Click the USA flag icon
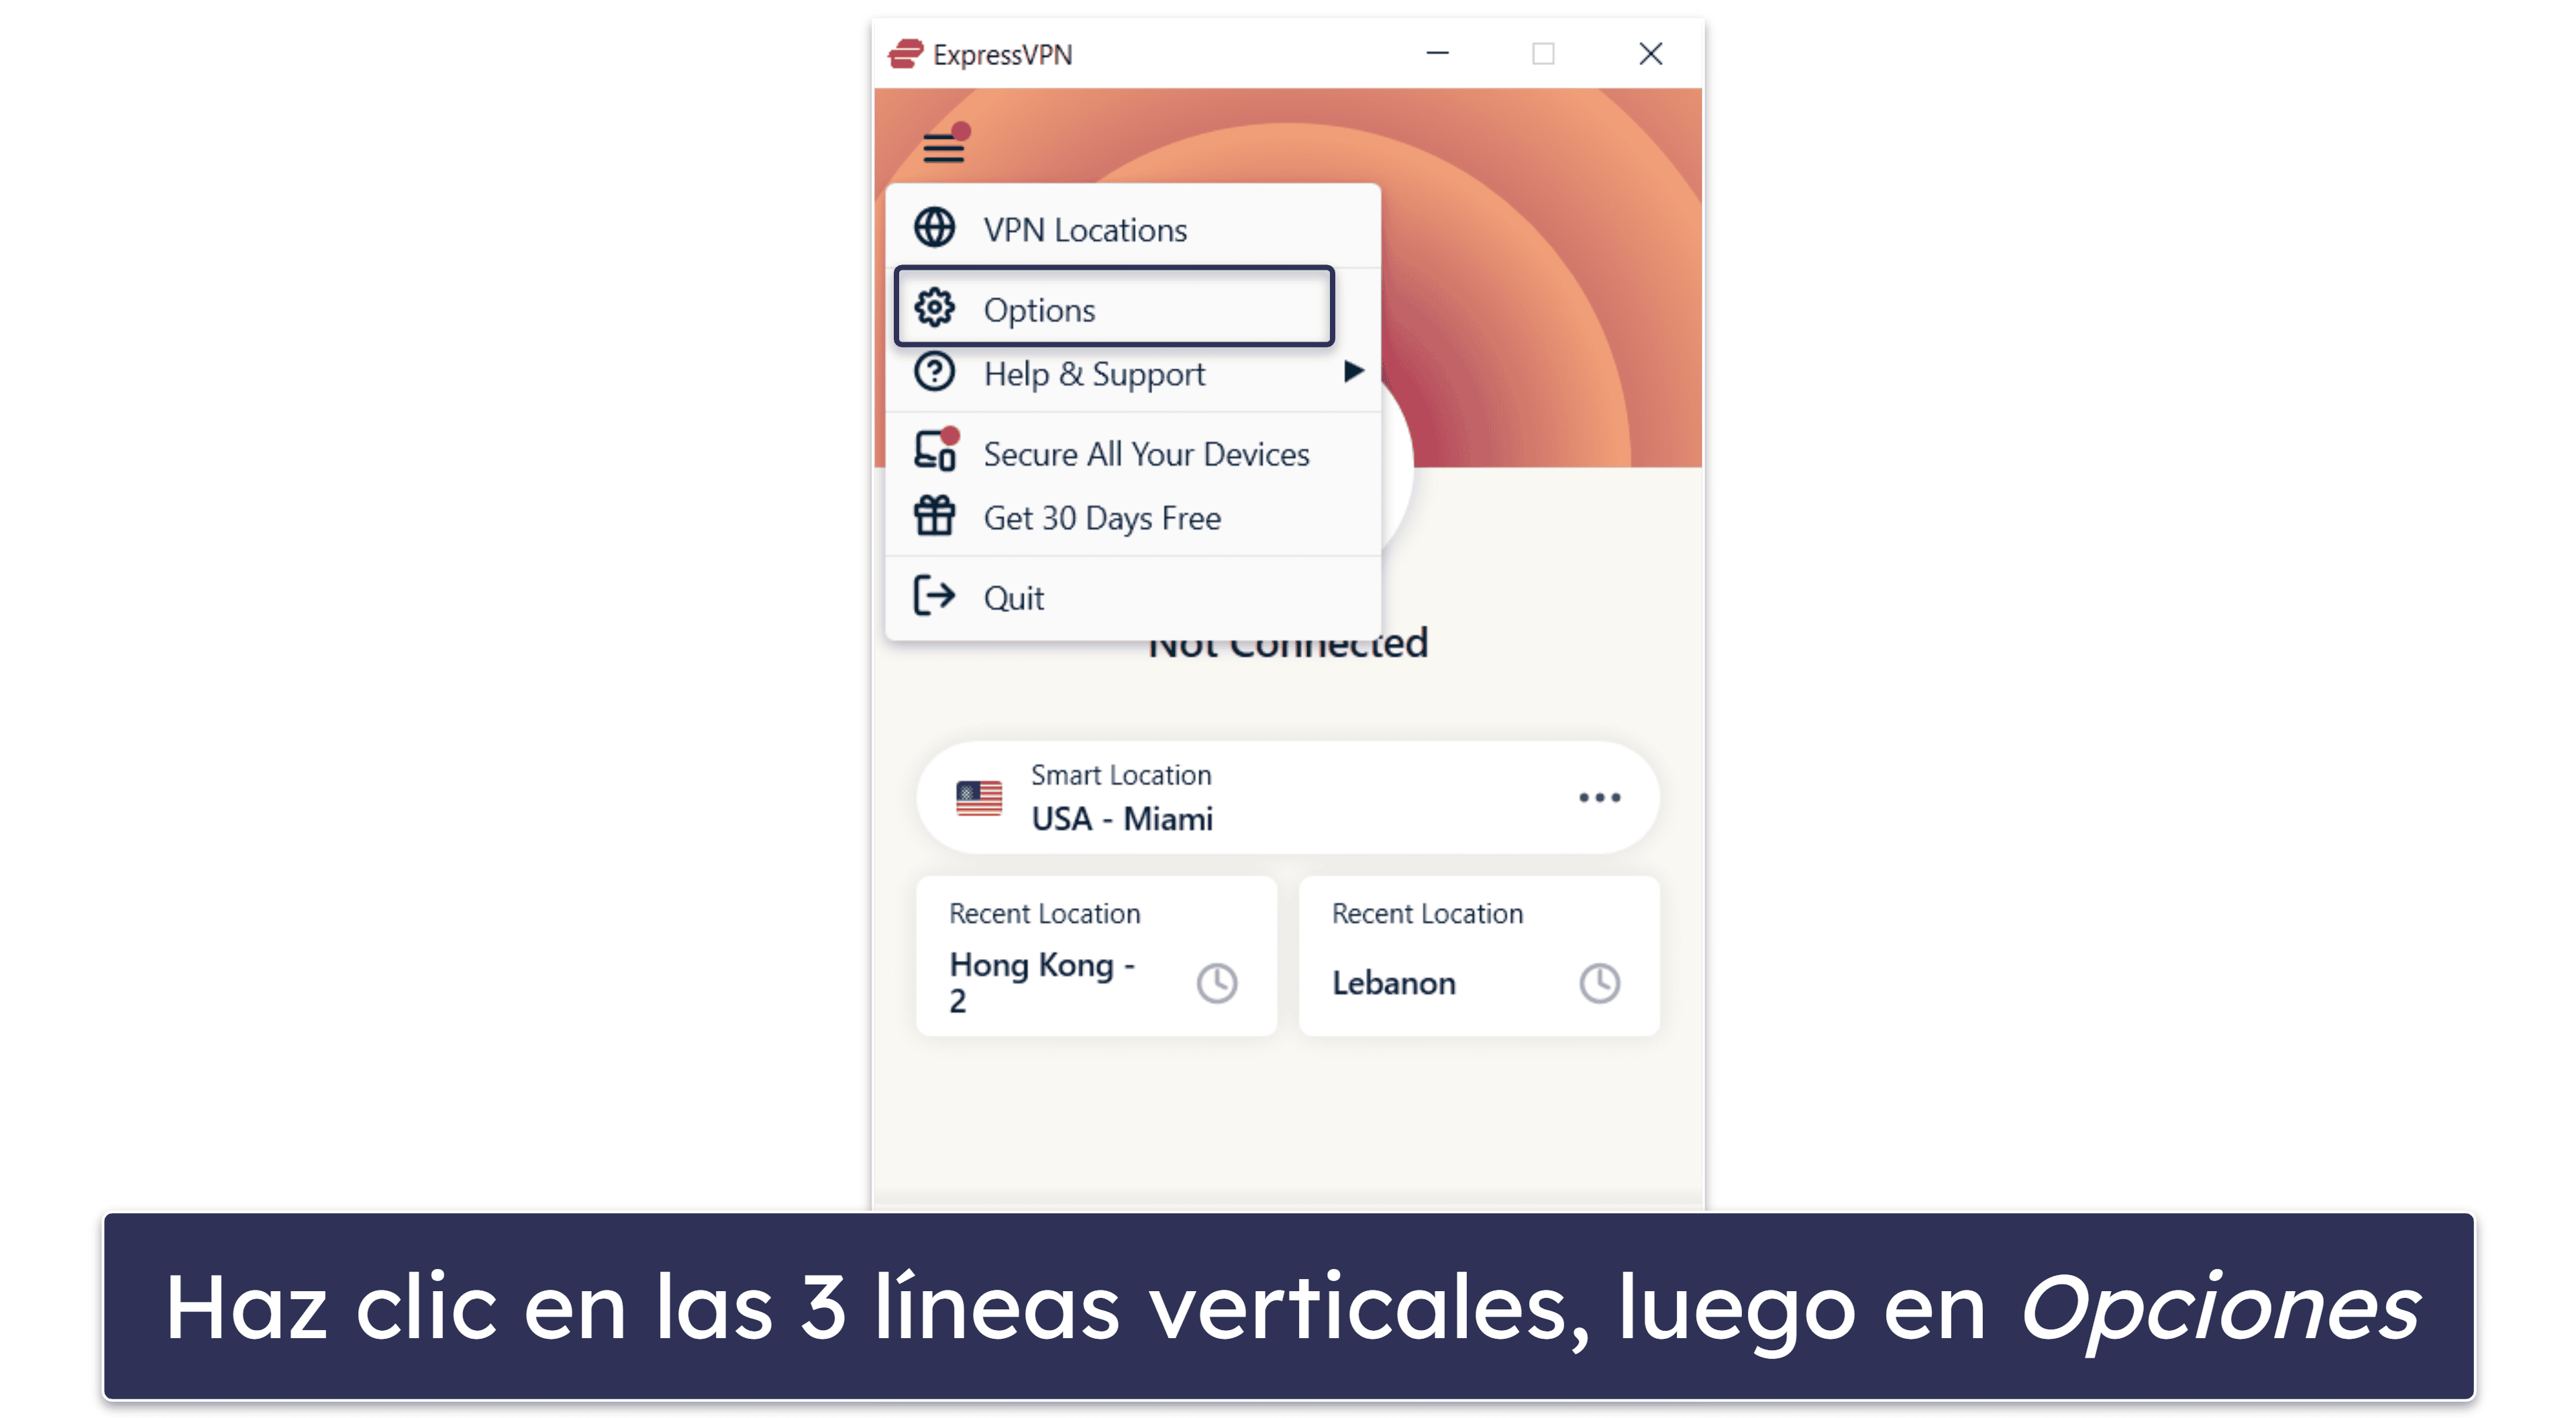 click(979, 798)
